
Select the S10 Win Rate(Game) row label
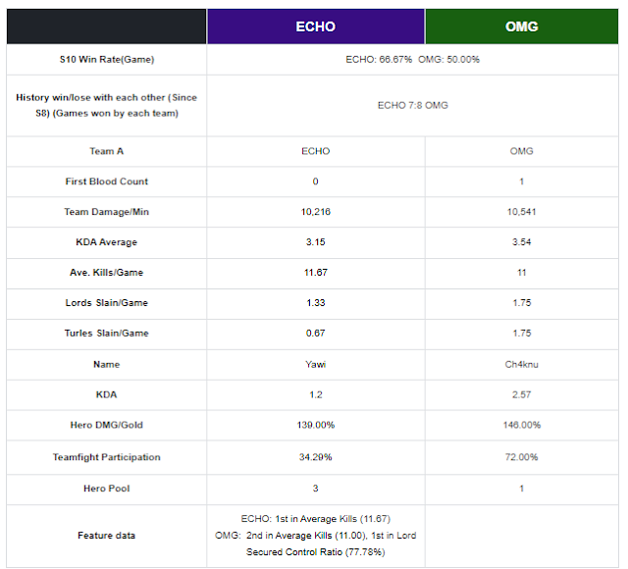tap(107, 60)
